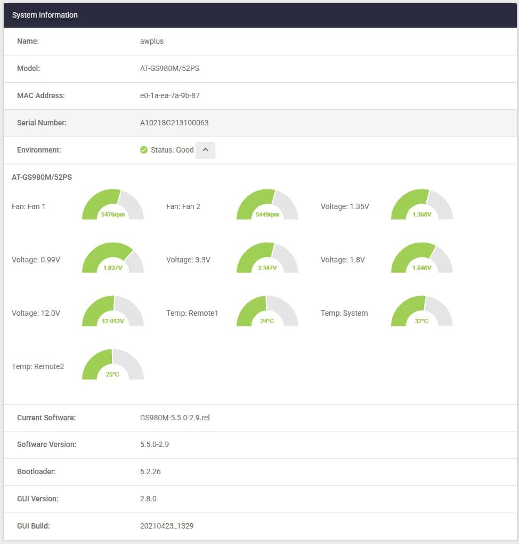Click the Fan: Fan 1 label

coord(28,206)
